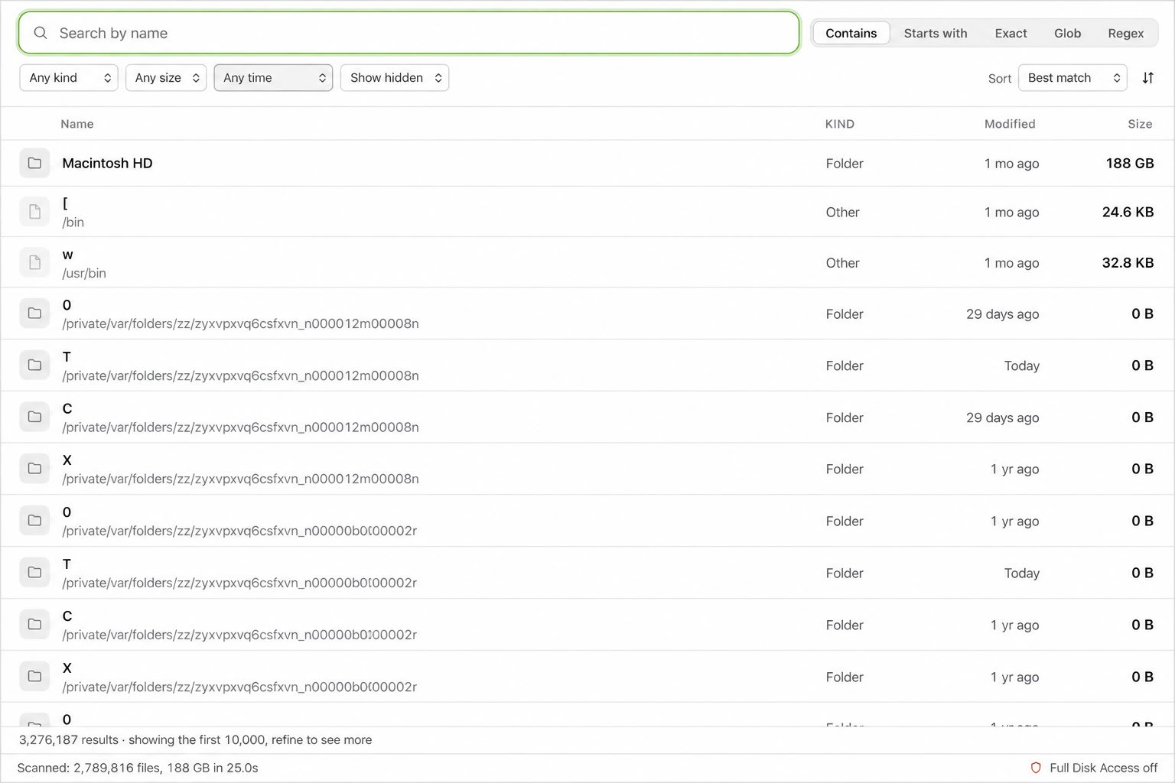The image size is (1175, 783).
Task: Select the Macintosh HD name text
Action: click(x=107, y=163)
